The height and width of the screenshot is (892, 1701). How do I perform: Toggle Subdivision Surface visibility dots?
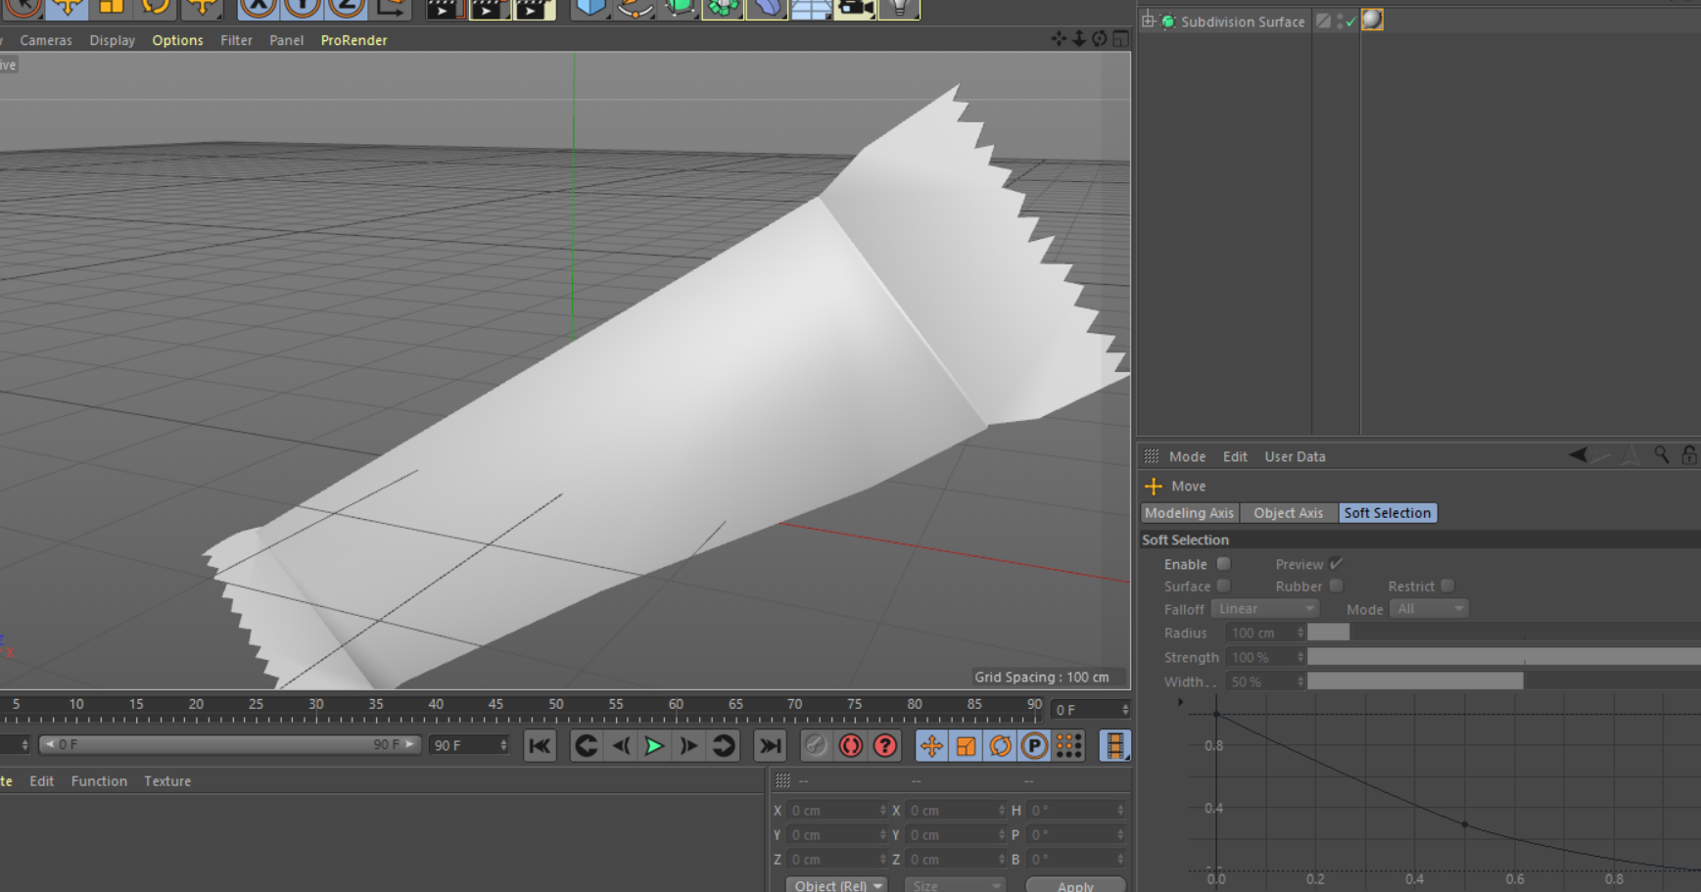(1340, 21)
